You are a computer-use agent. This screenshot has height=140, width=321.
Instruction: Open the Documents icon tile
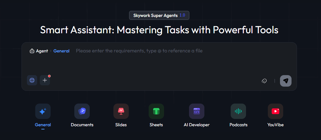point(82,111)
